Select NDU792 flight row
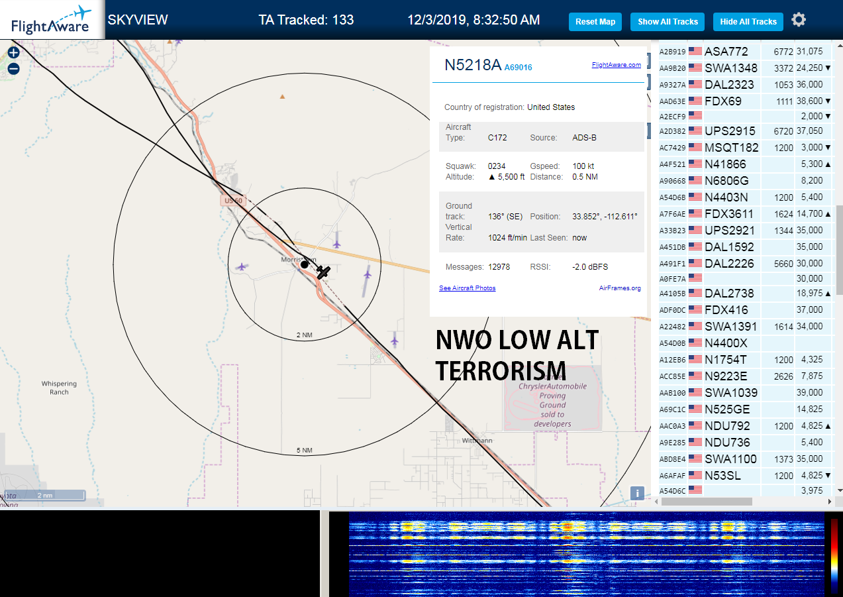Screen dimensions: 843x597 746,425
